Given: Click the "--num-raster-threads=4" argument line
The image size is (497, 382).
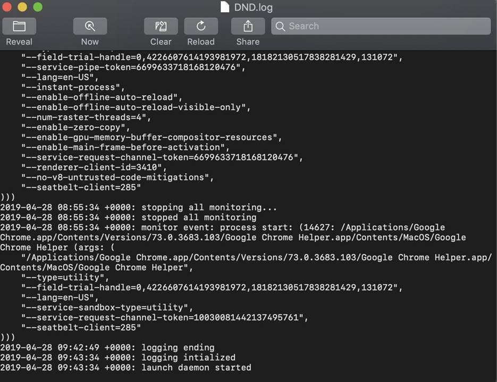Looking at the screenshot, I should point(87,117).
